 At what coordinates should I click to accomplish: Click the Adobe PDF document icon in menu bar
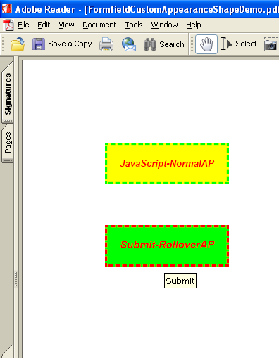click(x=8, y=25)
